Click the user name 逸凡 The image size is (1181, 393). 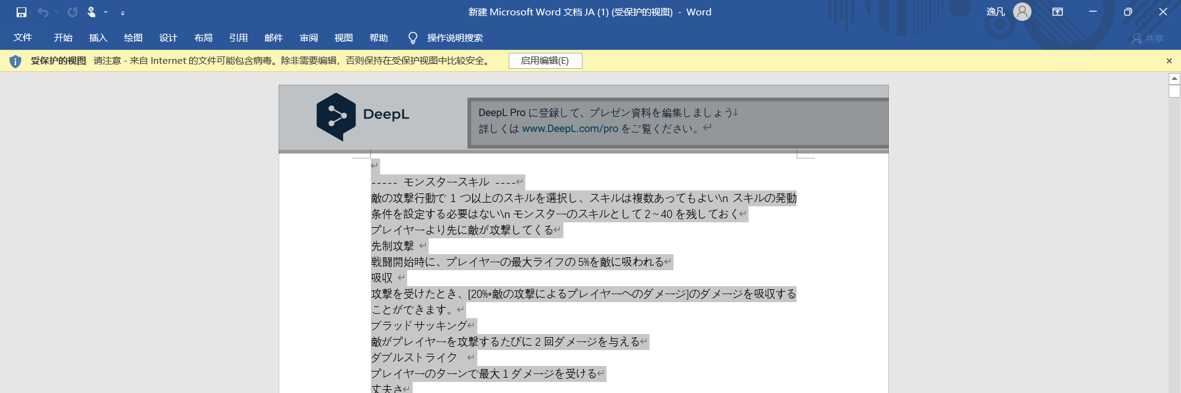click(995, 12)
